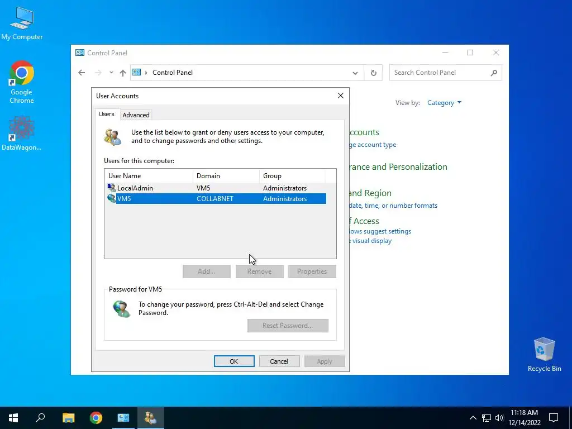The image size is (572, 429).
Task: Switch to the Users tab
Action: 107,114
